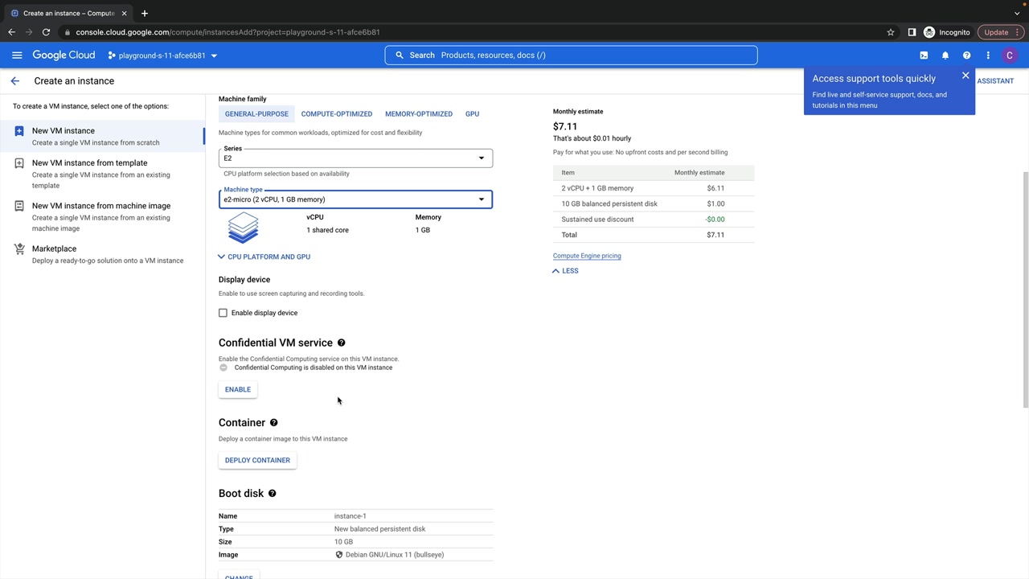Go back using the Create an instance arrow
The image size is (1029, 579).
(14, 81)
